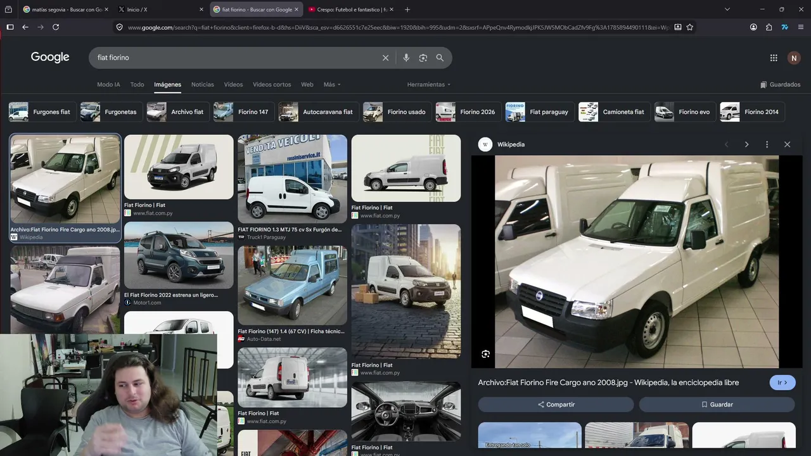This screenshot has height=456, width=811.
Task: Filter by the 'Fiorino 2026' chip
Action: click(x=468, y=112)
